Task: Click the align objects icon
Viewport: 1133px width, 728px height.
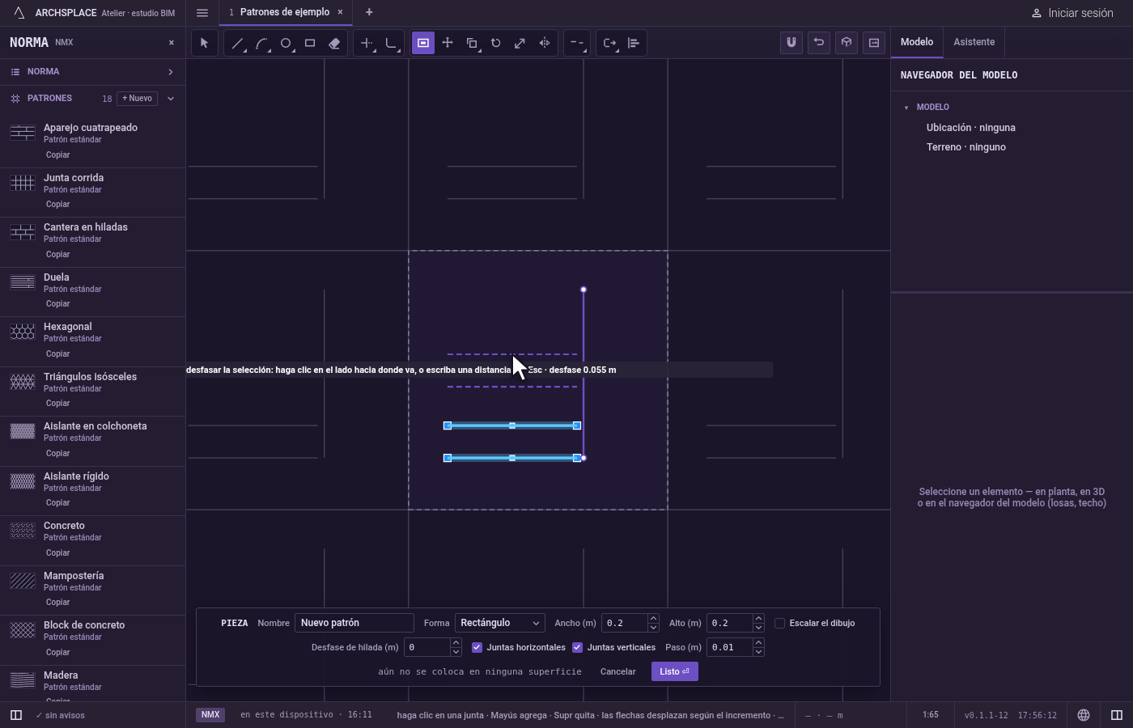Action: click(634, 43)
